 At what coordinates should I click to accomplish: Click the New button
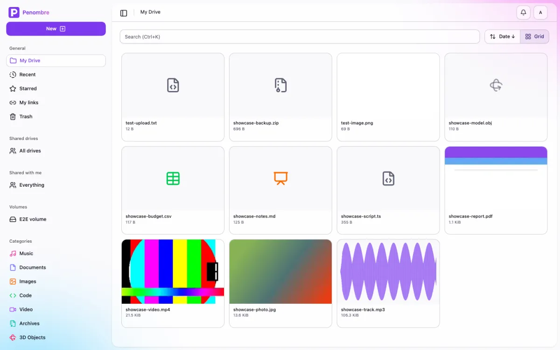(x=56, y=28)
